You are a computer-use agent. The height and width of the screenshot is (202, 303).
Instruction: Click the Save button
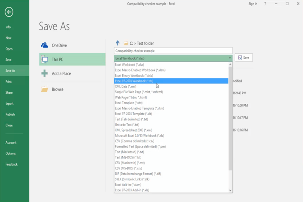244,58
